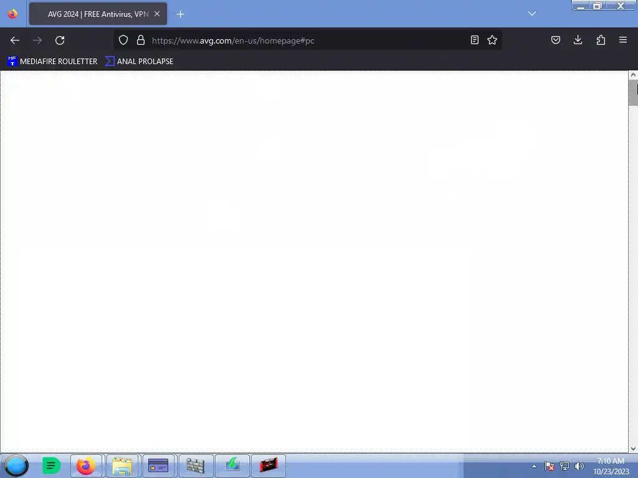Close the AVG 2024 tab
Screen dimensions: 638x478
(x=157, y=14)
